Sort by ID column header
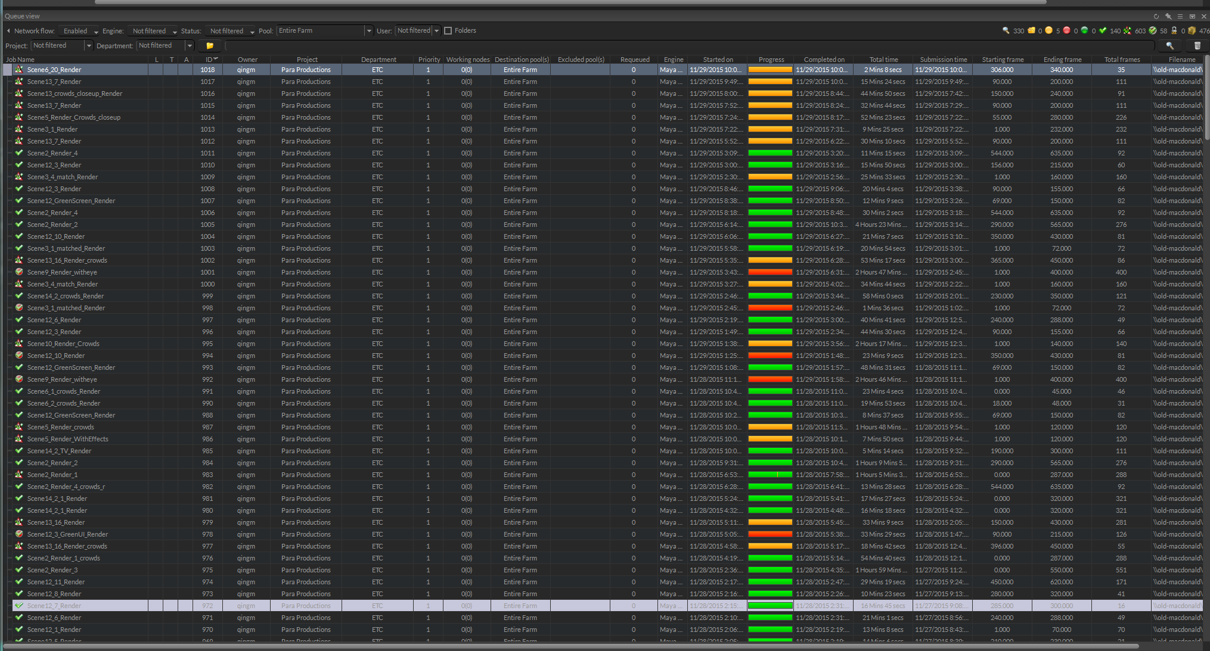 point(208,60)
